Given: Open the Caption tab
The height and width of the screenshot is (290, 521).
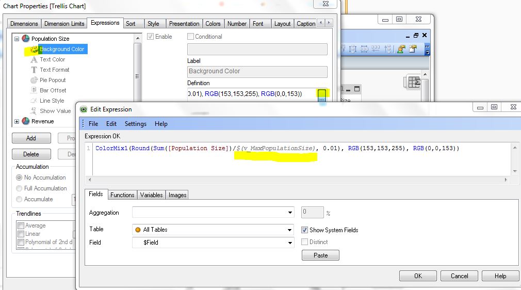Looking at the screenshot, I should coord(306,24).
